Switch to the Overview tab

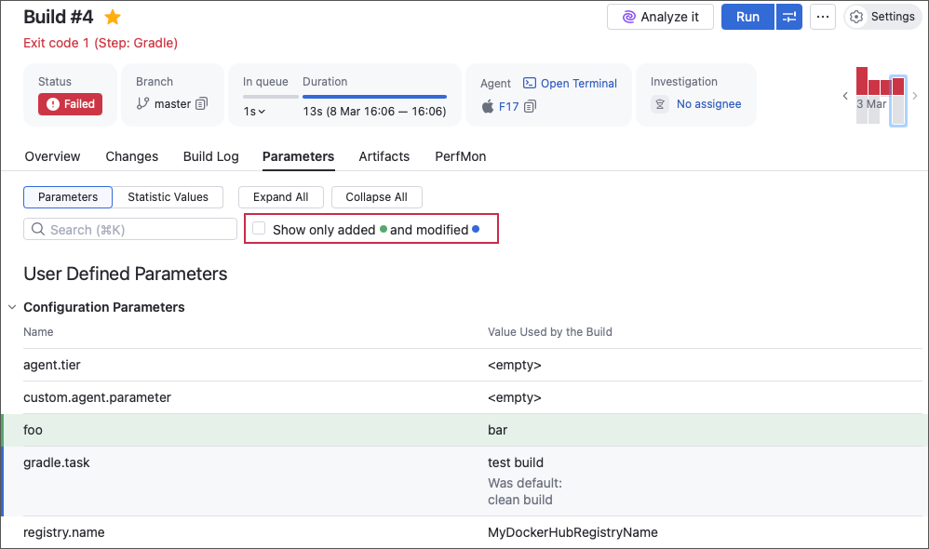click(x=52, y=156)
